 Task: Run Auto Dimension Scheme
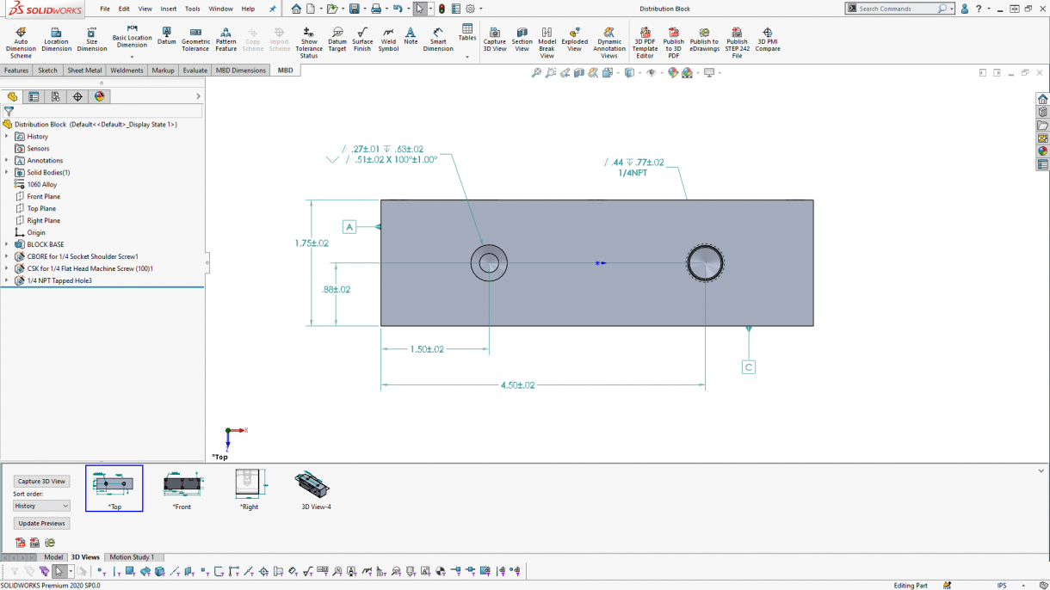point(21,42)
